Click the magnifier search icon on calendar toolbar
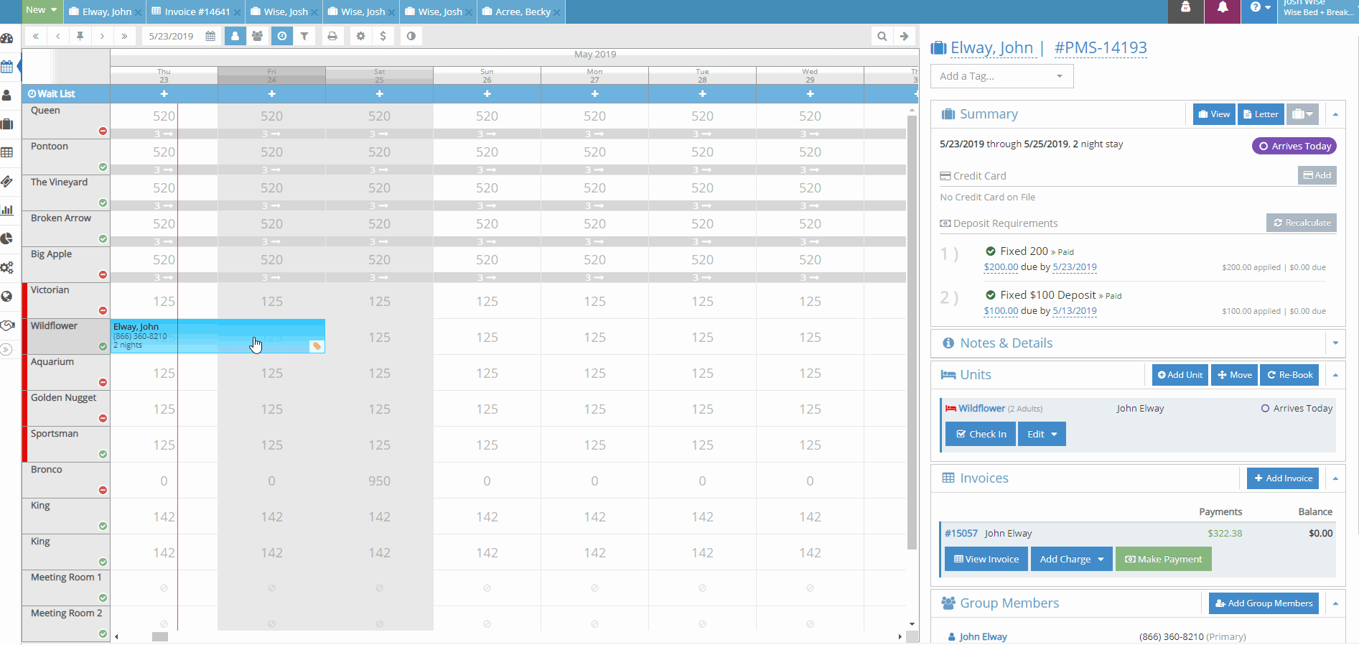 882,36
